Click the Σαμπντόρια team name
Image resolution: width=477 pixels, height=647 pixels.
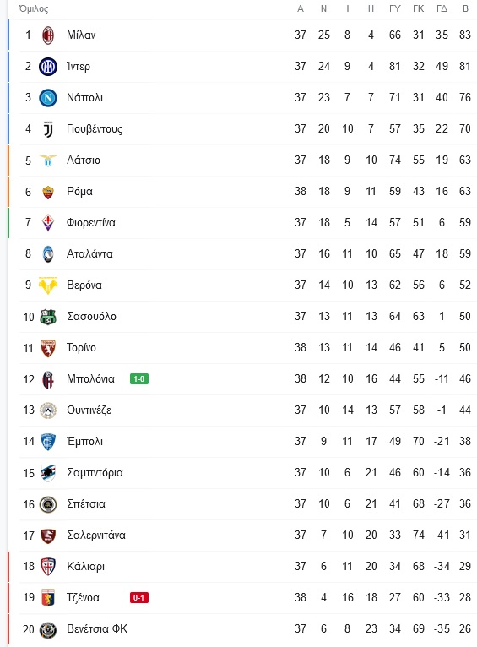click(95, 473)
